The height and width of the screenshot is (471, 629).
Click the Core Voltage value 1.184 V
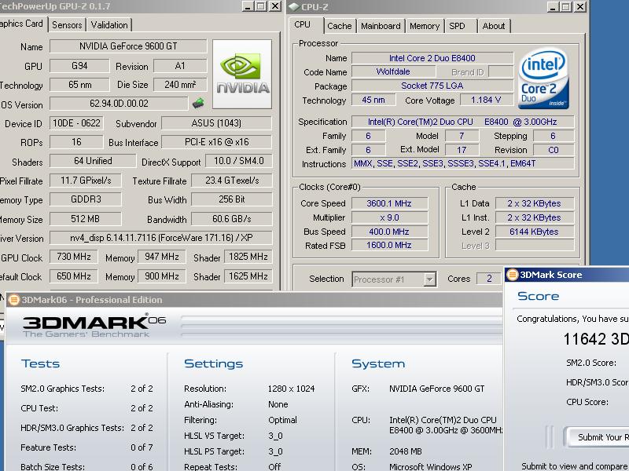(486, 100)
